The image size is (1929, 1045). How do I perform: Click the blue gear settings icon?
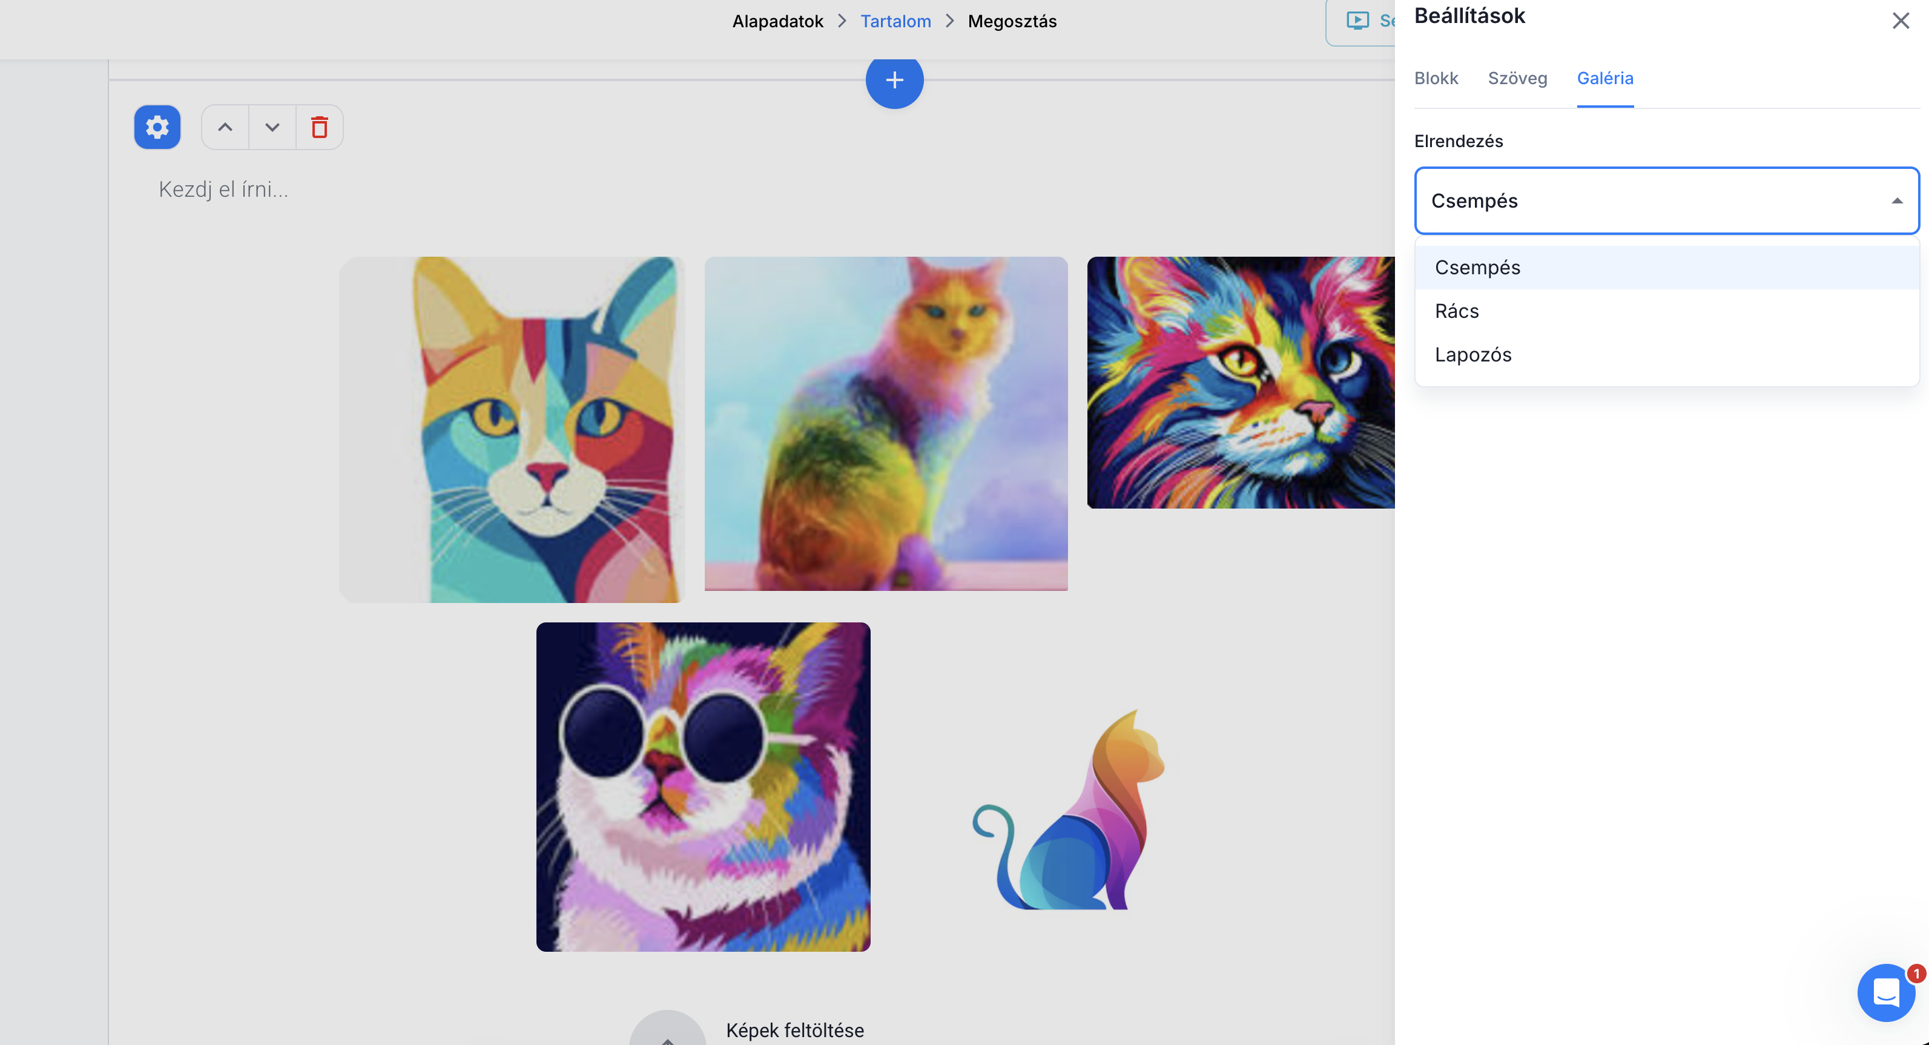click(x=156, y=127)
